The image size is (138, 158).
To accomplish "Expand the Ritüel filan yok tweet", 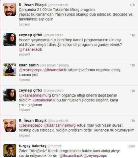I will click(24, 135).
